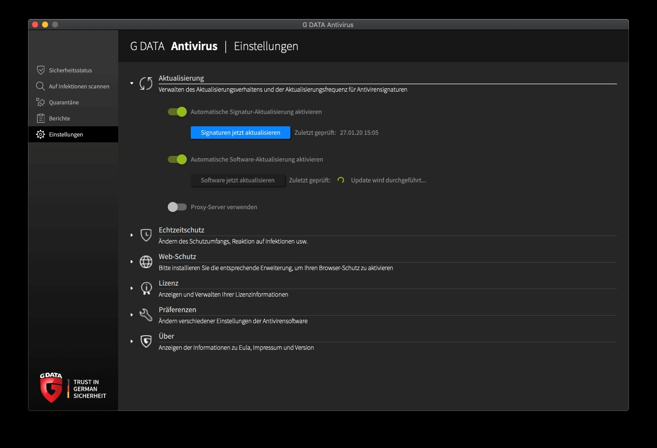Click 'Zuletzt geprüft:' next to the signature button
Screen dimensions: 657x448
tap(315, 133)
